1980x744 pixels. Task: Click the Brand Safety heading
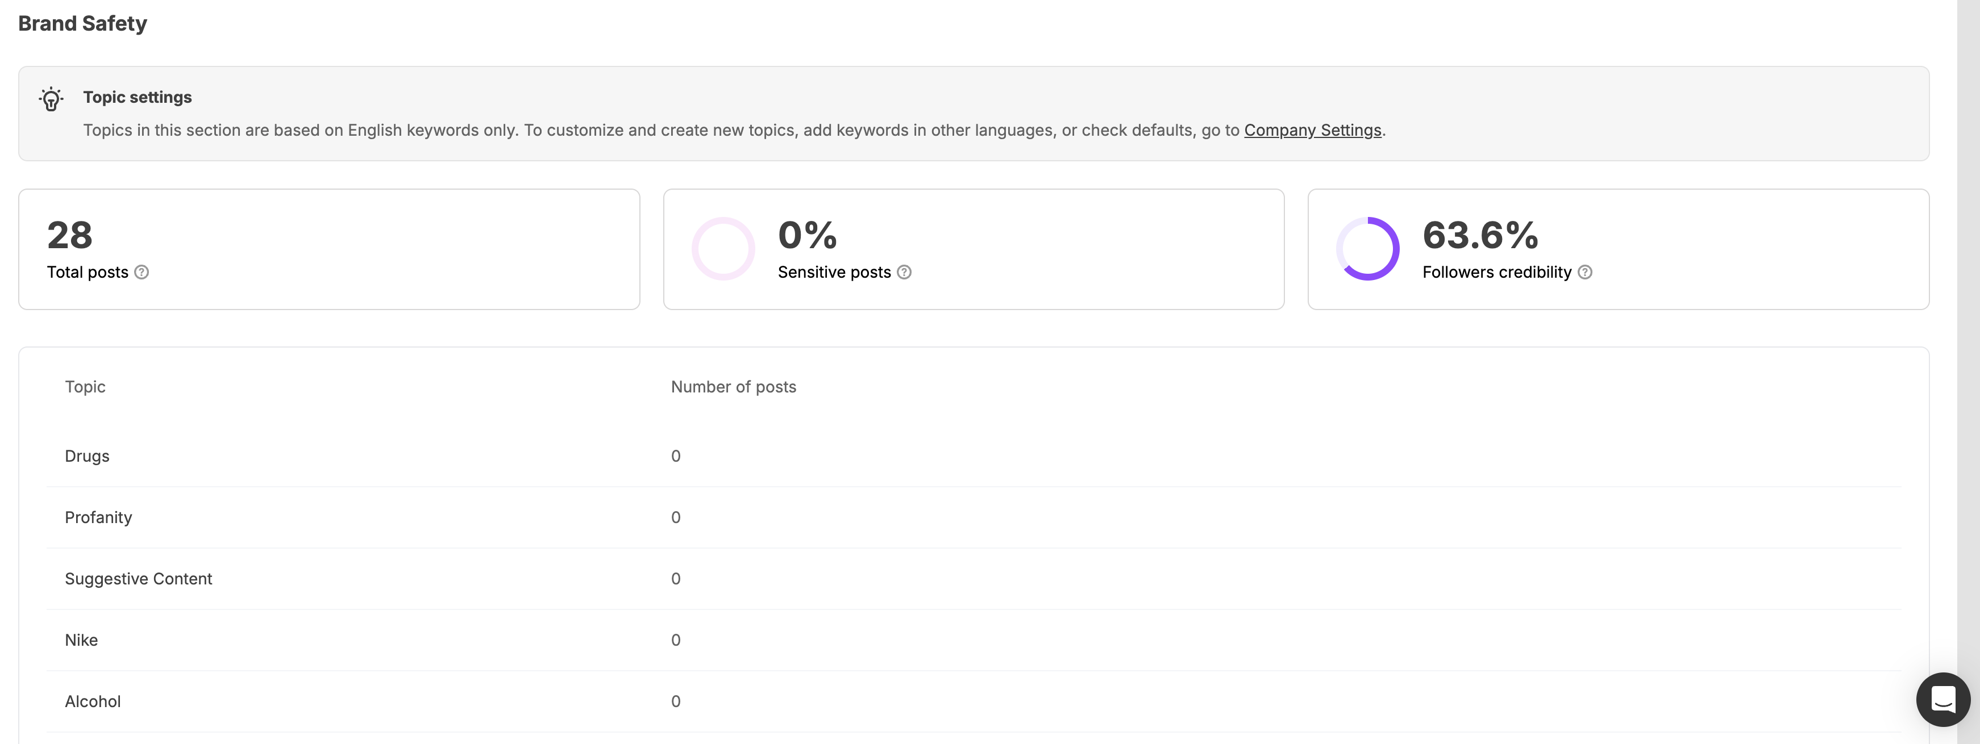(82, 24)
